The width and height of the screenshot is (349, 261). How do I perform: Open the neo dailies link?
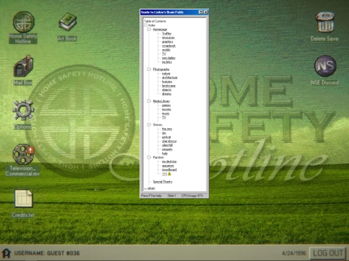[x=169, y=58]
